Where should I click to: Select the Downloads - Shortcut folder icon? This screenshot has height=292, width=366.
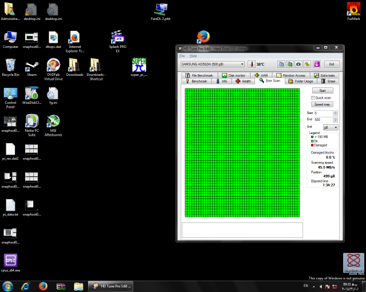96,70
